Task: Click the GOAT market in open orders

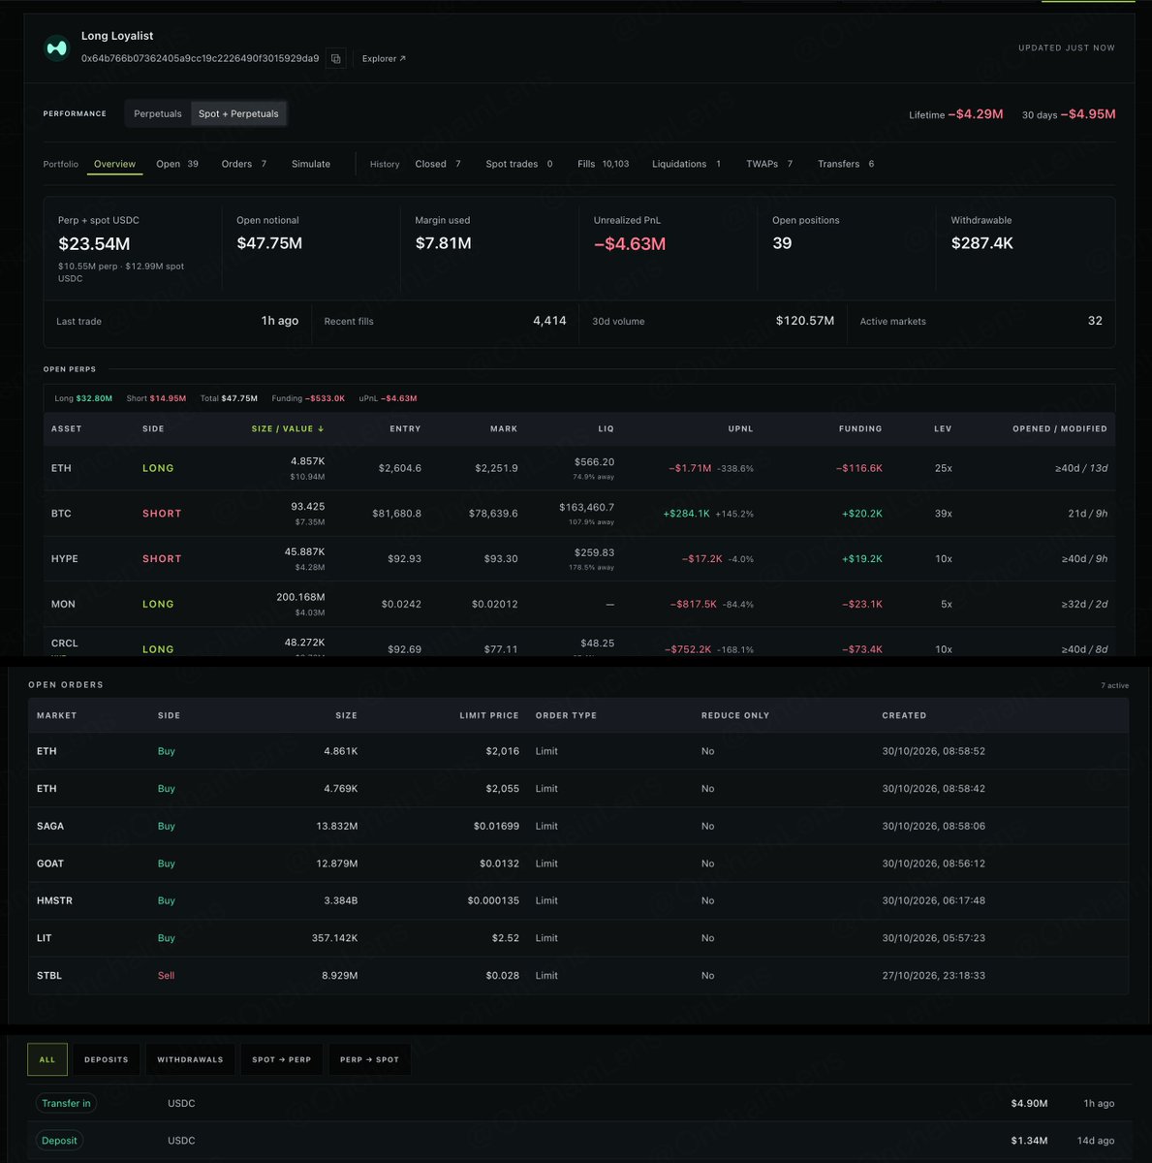Action: tap(50, 864)
